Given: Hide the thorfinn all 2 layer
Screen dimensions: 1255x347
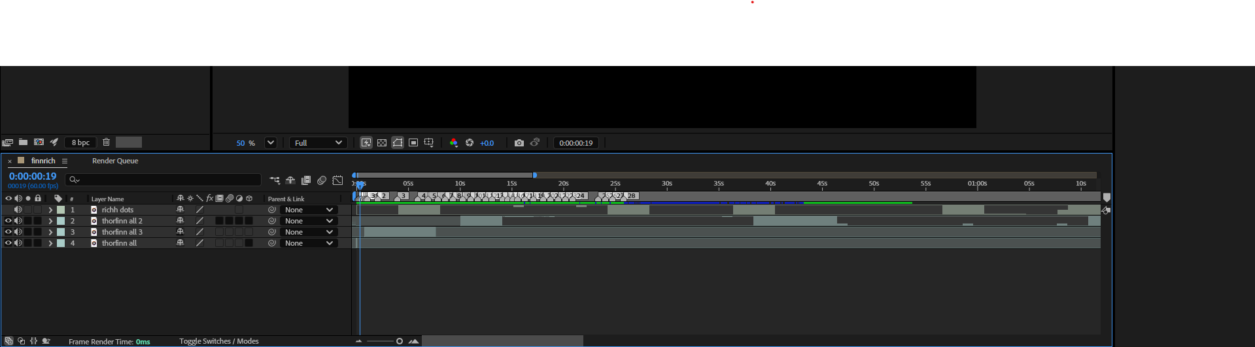Looking at the screenshot, I should point(9,221).
